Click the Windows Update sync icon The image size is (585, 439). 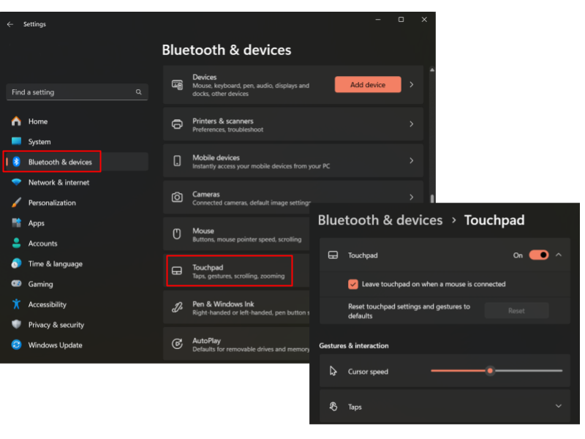(x=16, y=345)
